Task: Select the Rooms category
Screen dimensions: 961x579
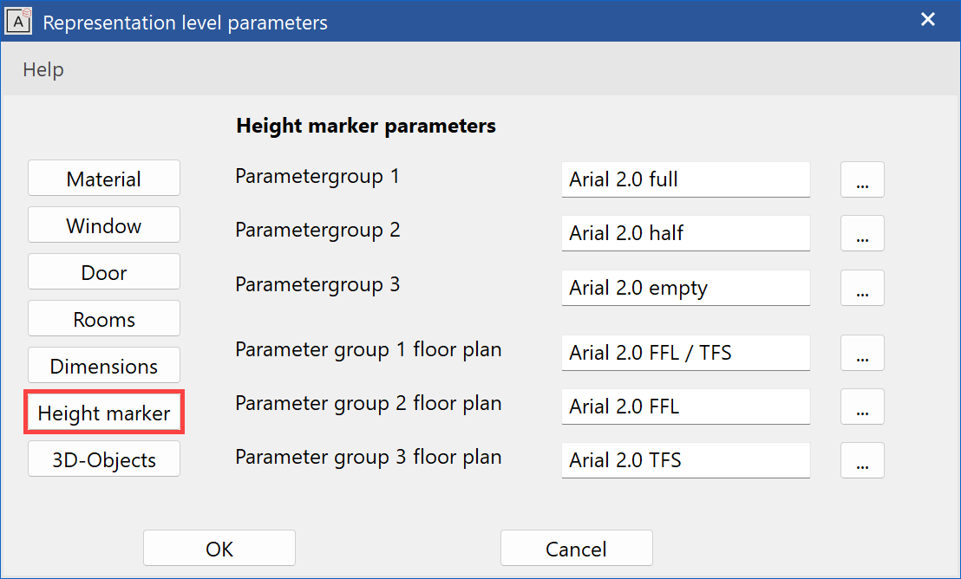Action: [103, 318]
